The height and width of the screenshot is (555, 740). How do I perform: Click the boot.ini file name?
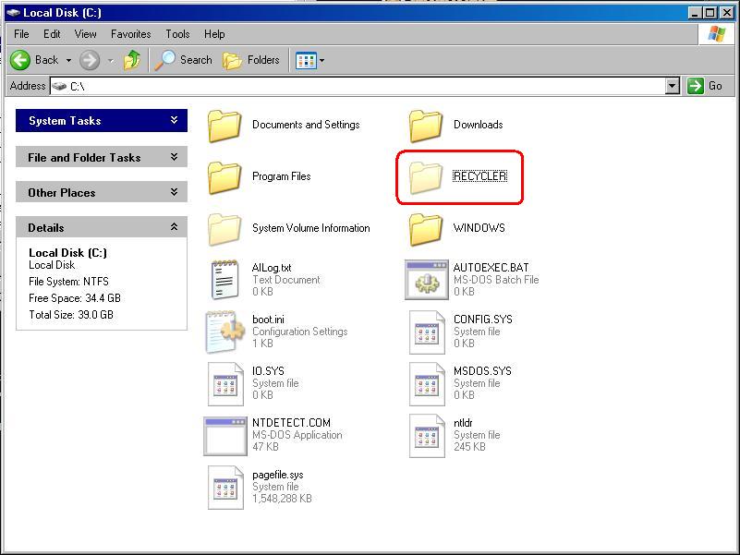(x=268, y=320)
